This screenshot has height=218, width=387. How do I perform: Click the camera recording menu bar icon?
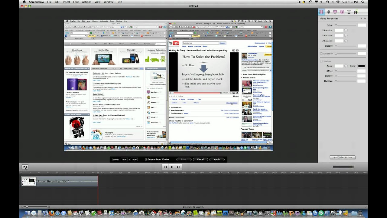click(x=298, y=2)
